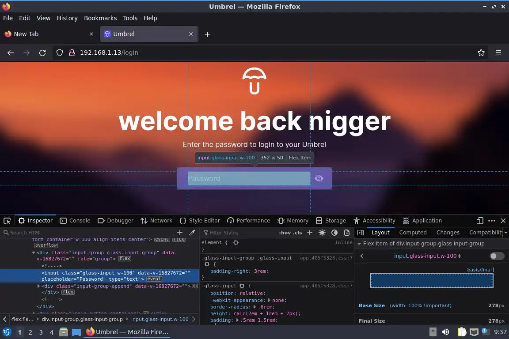The height and width of the screenshot is (339, 509).
Task: Show more sidebar tabs dropdown arrow
Action: [506, 233]
